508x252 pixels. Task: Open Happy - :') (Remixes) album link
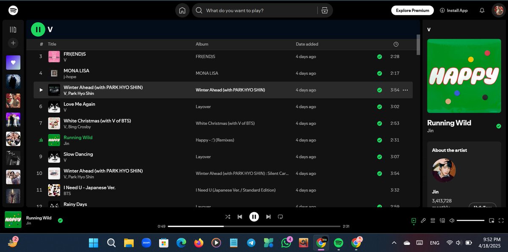coord(215,140)
